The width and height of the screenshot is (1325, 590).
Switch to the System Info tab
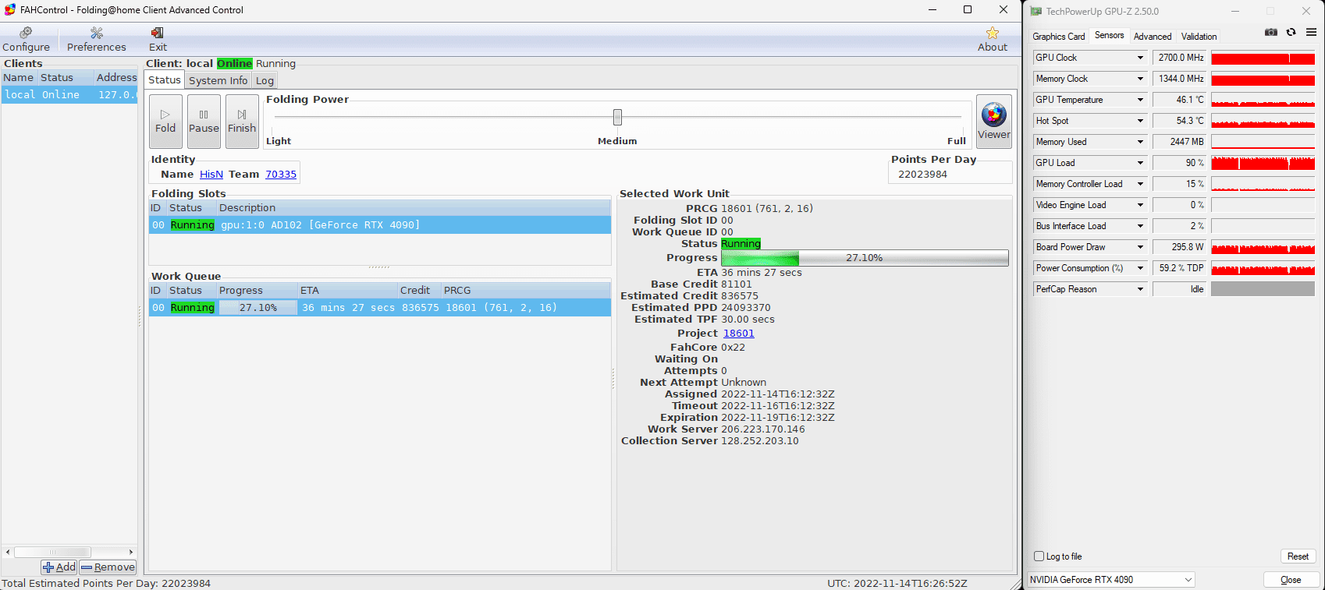point(218,80)
